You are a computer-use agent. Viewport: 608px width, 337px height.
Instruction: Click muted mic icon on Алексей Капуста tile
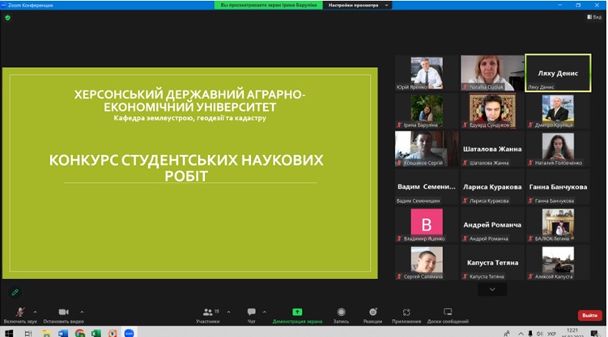[x=530, y=276]
